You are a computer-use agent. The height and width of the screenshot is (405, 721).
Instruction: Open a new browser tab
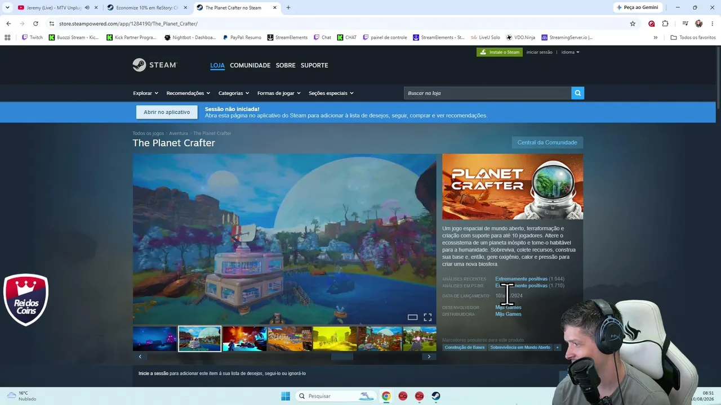[288, 8]
